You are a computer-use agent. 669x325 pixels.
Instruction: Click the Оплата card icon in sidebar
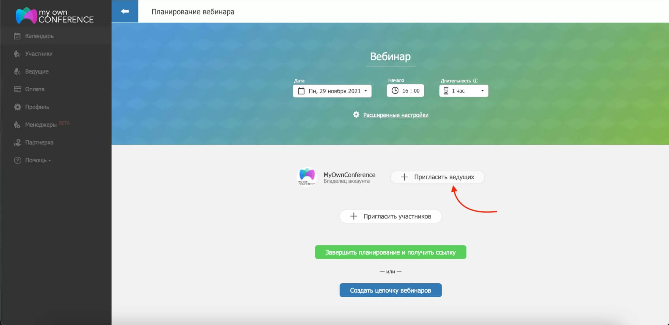pos(17,89)
